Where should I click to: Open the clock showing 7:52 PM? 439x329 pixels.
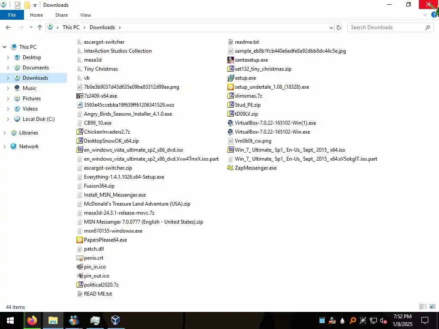402,320
